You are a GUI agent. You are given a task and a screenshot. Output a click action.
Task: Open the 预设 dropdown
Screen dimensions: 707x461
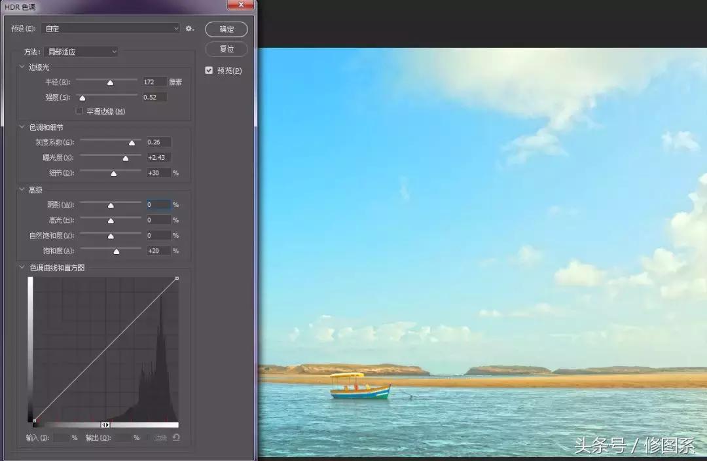pyautogui.click(x=111, y=28)
